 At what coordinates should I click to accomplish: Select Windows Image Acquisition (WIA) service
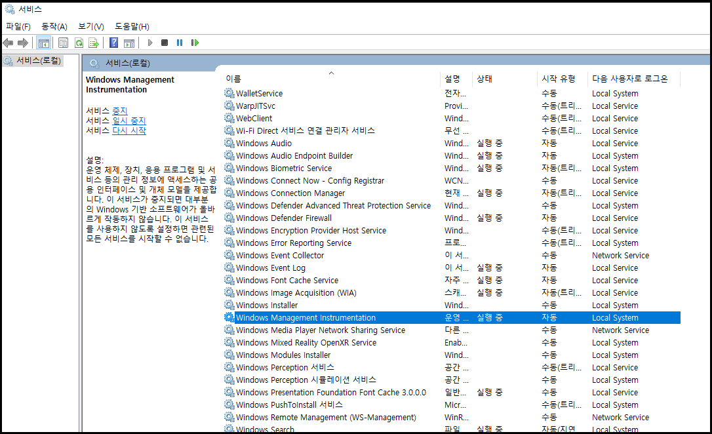point(452,293)
